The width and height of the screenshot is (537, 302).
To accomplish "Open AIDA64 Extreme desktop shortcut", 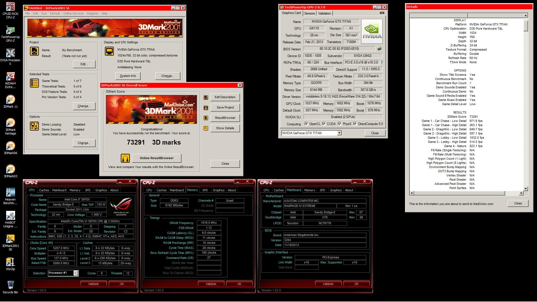I will (10, 80).
